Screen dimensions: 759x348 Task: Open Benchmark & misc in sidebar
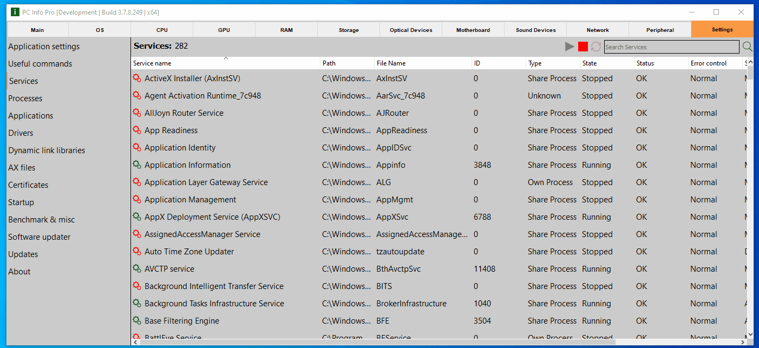tap(42, 220)
